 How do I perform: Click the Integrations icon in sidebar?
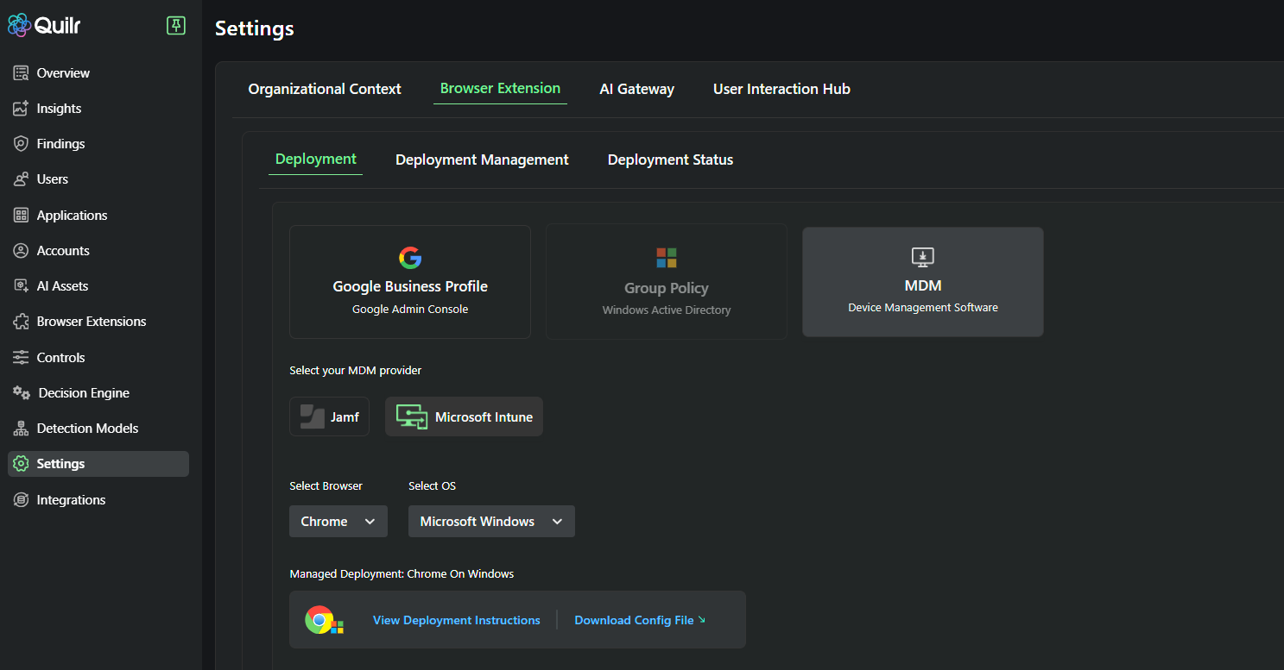[22, 500]
